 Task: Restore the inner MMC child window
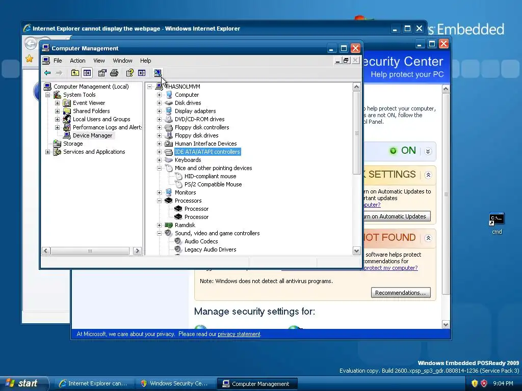coord(346,60)
